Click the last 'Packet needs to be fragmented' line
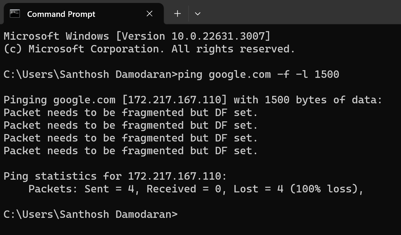 tap(131, 151)
